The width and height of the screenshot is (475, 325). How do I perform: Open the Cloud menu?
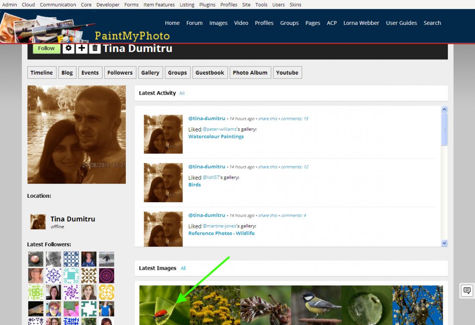28,5
